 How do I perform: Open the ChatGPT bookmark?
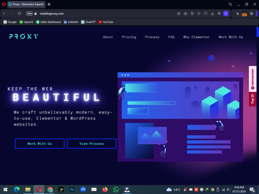pos(88,22)
